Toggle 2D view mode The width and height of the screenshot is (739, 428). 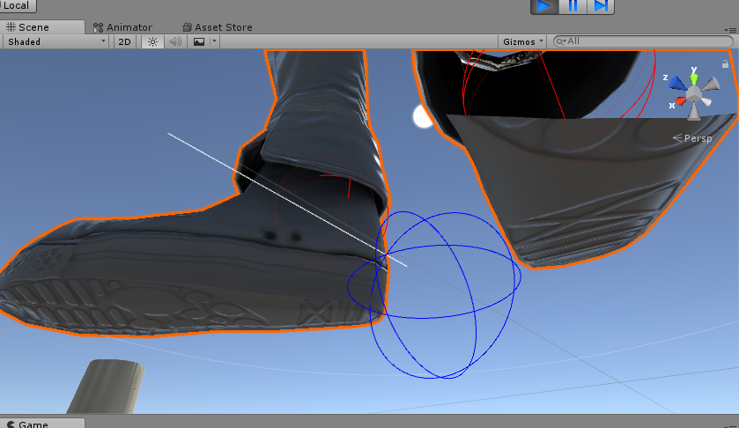pos(125,41)
